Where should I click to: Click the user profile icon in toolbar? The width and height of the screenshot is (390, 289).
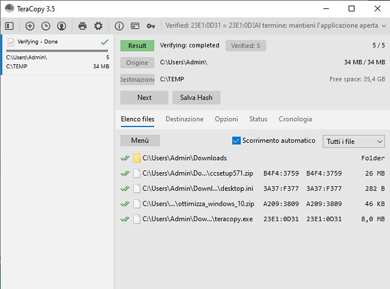pyautogui.click(x=61, y=26)
